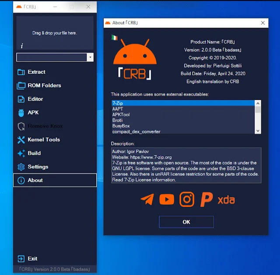
Task: Click the project combo box field
Action: tap(52, 57)
